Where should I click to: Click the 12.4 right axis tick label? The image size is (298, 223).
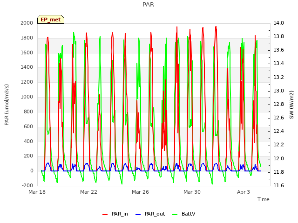click(278, 131)
